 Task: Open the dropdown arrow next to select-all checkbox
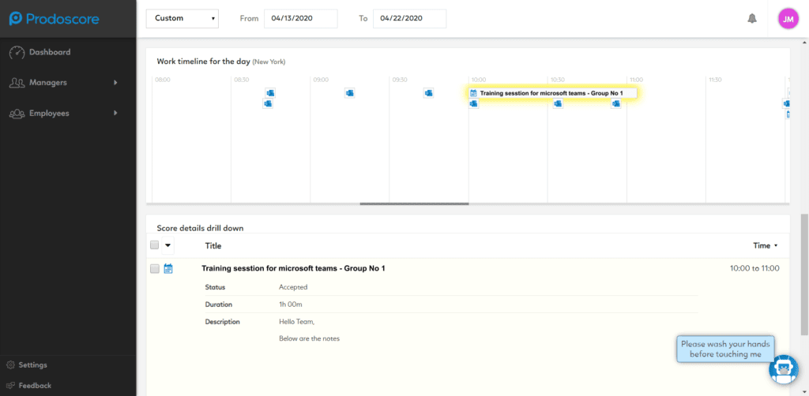pyautogui.click(x=167, y=245)
